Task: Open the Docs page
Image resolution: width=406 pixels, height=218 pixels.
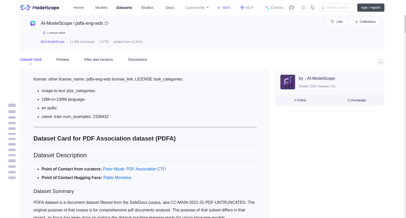Action: pos(170,8)
